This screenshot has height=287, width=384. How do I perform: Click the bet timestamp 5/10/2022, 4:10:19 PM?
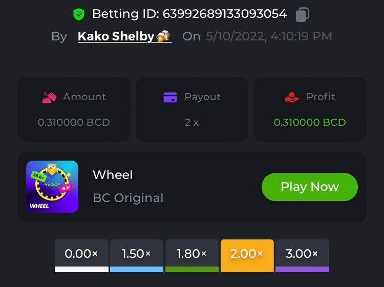(x=269, y=36)
